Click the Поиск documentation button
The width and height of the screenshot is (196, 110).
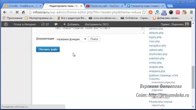tap(94, 39)
